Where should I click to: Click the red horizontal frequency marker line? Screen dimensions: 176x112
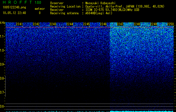click(x=90, y=27)
